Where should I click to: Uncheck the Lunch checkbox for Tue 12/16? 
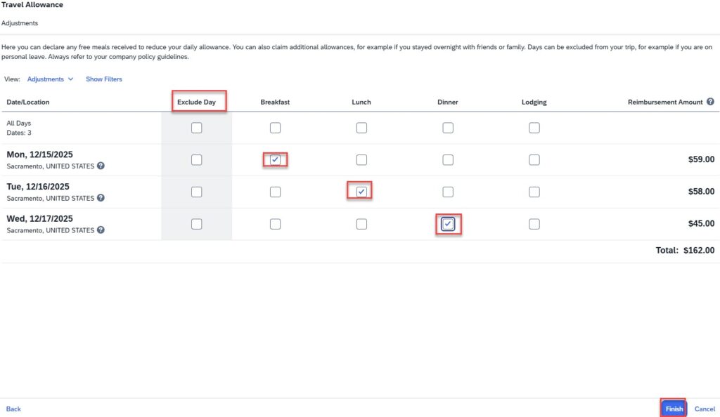tap(361, 191)
